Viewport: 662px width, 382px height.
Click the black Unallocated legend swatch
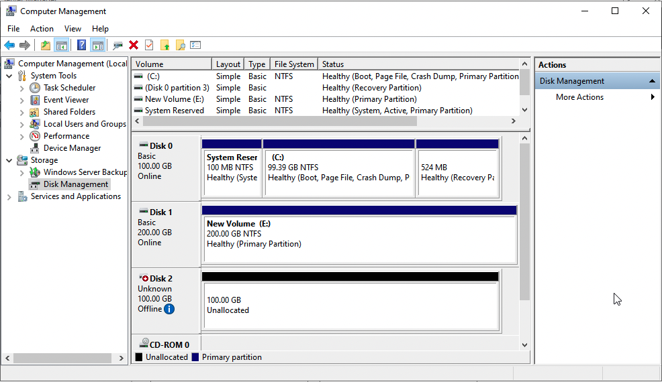coord(139,357)
